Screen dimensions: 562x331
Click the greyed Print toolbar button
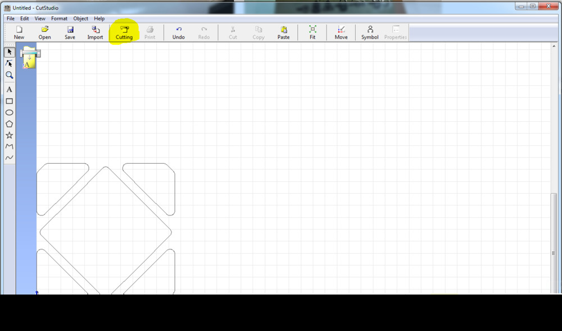coord(150,33)
